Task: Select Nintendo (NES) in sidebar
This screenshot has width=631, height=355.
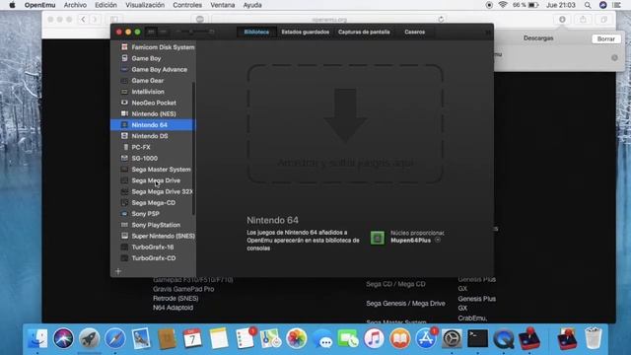Action: (154, 114)
